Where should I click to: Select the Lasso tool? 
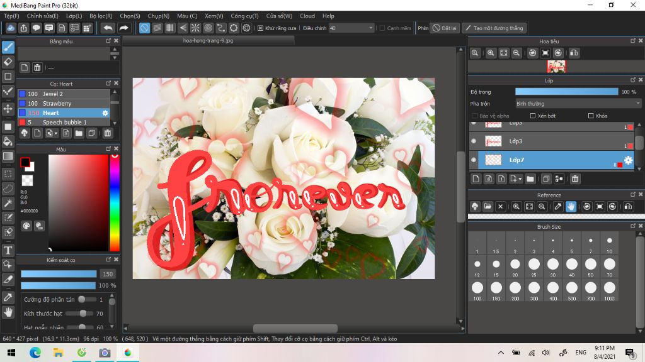(x=8, y=189)
